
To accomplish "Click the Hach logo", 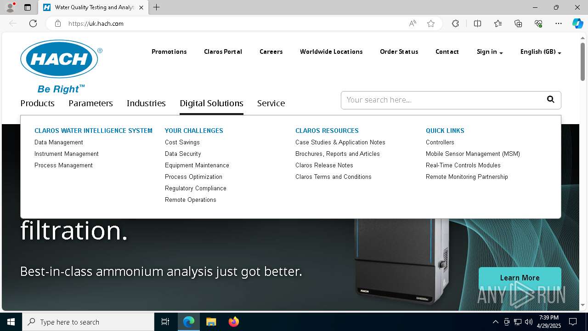I will (61, 66).
